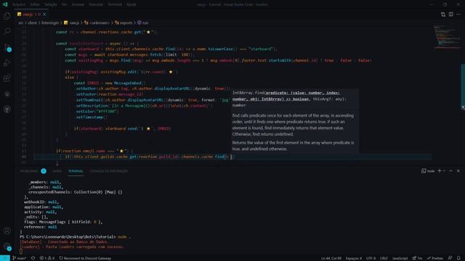The image size is (465, 261).
Task: Open errors and warnings status indicator
Action: pyautogui.click(x=46, y=258)
